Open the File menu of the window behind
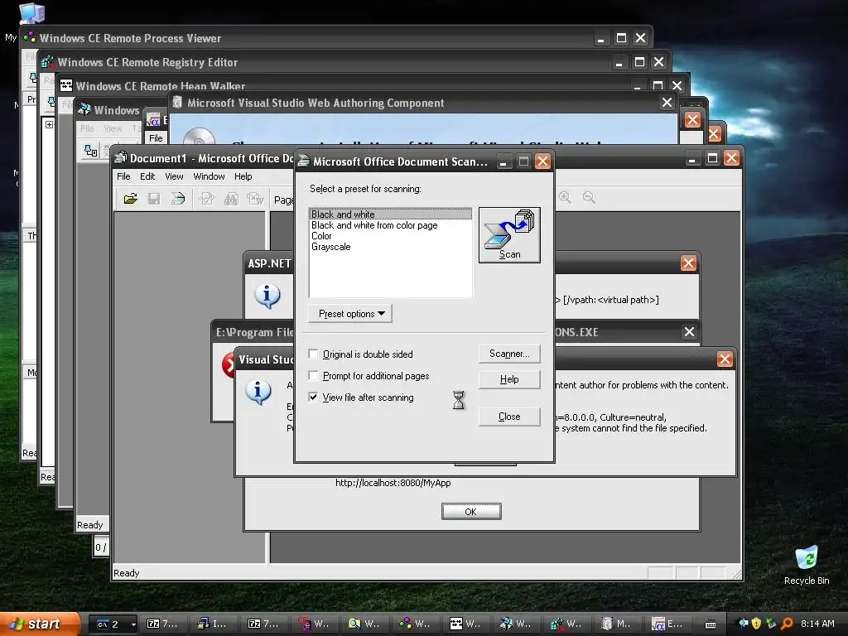848x636 pixels. (x=156, y=138)
